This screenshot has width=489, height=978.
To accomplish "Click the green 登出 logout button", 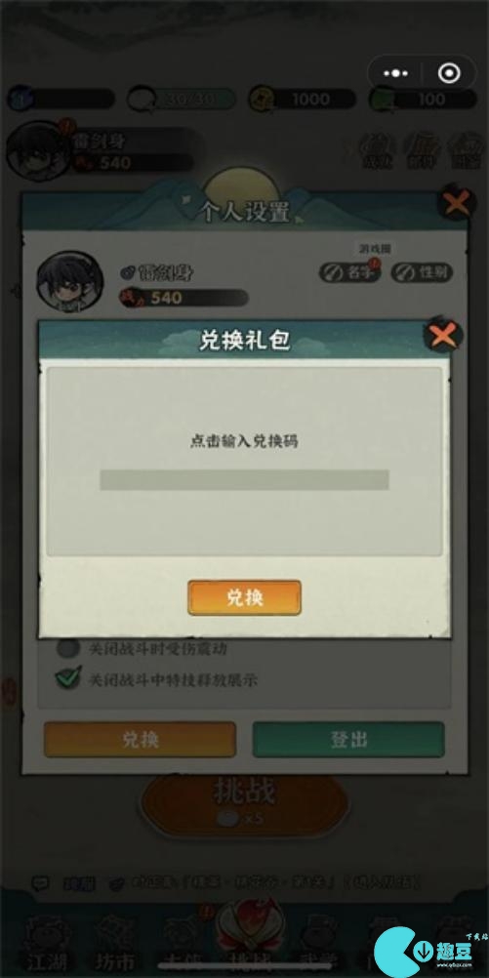I will [x=348, y=740].
